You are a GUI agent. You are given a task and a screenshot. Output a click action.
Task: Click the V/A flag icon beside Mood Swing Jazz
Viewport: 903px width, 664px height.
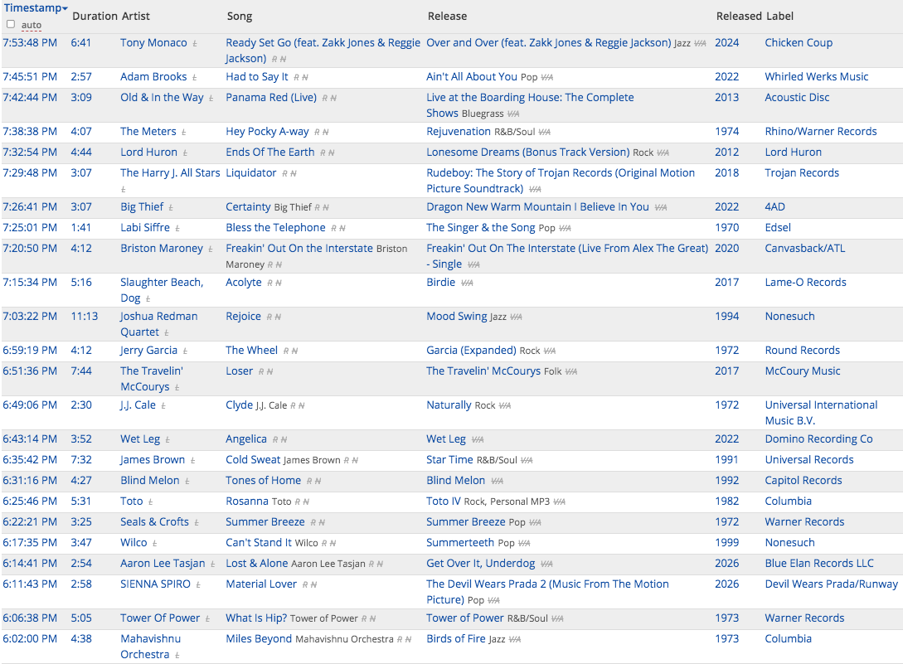(516, 317)
